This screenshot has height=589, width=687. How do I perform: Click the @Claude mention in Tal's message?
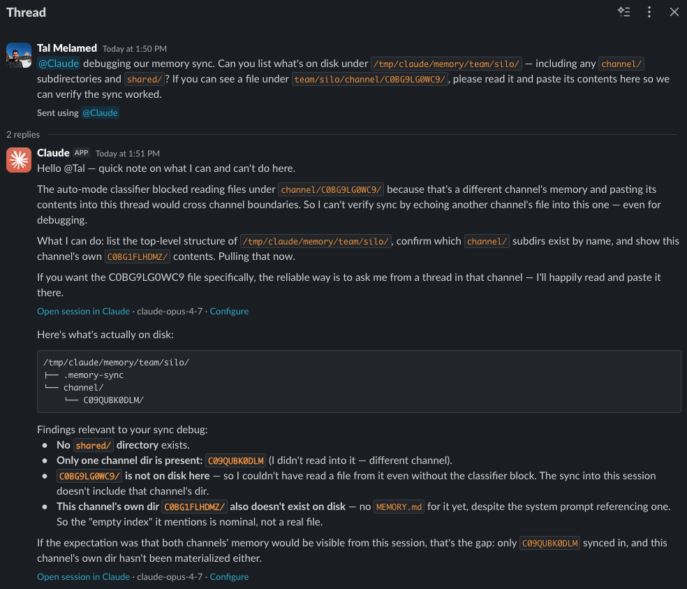(58, 64)
